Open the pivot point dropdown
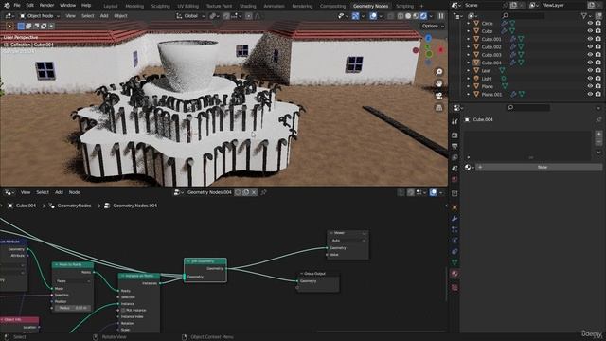 coord(214,16)
